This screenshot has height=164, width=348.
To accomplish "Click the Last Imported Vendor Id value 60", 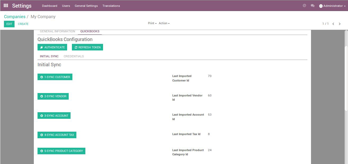I will [210, 95].
